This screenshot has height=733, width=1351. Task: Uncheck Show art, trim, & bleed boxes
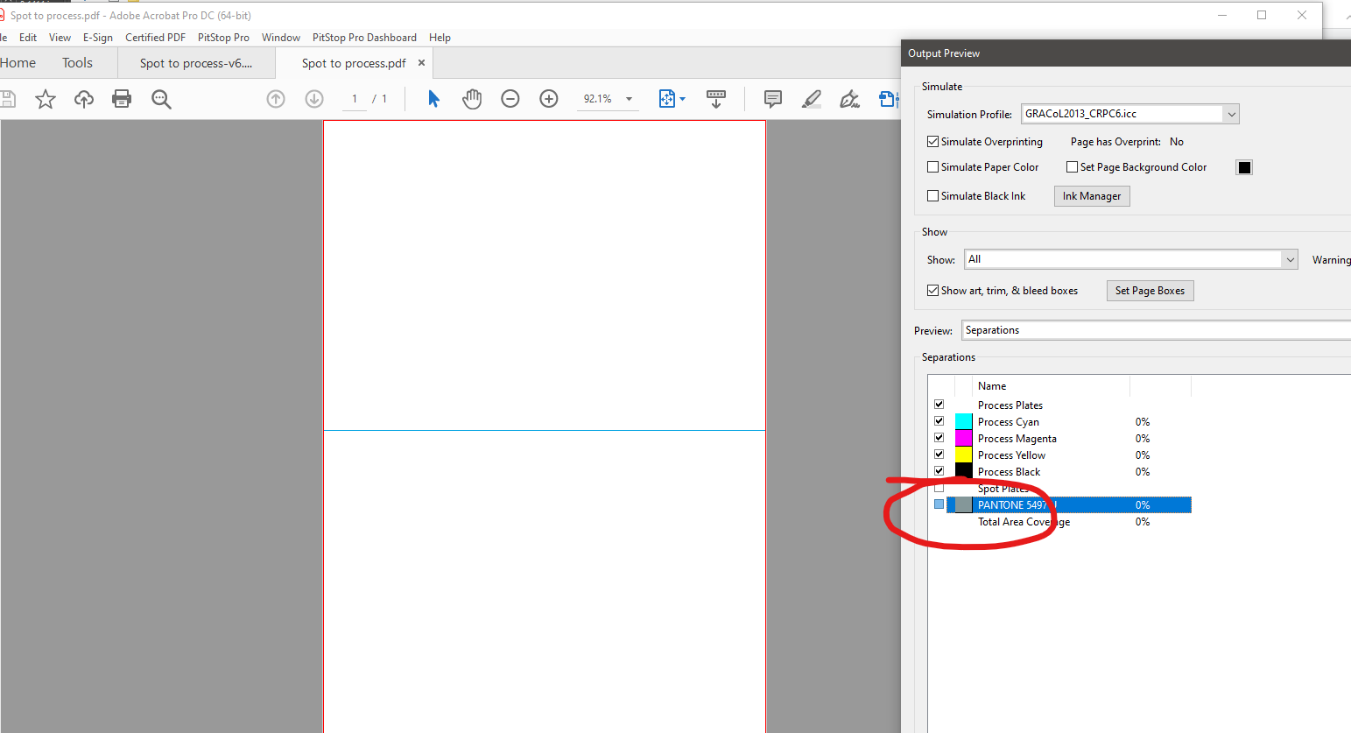click(x=933, y=291)
